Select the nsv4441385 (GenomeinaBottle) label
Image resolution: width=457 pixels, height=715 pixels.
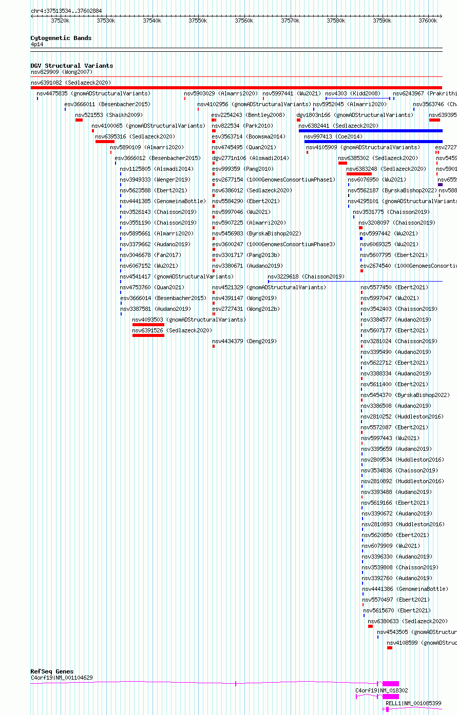(163, 201)
